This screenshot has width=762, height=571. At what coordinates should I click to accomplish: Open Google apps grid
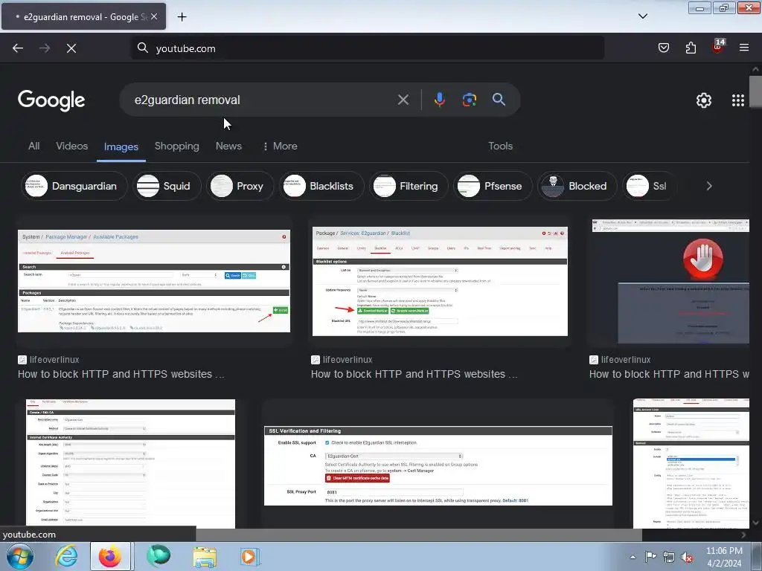[737, 100]
